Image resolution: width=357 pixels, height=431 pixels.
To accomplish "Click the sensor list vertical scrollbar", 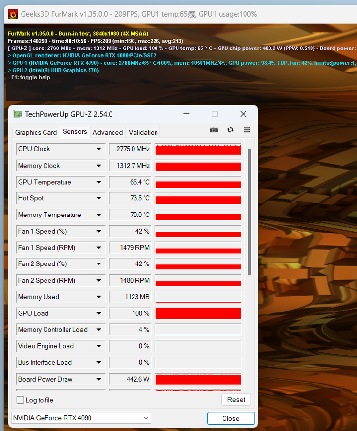I will [250, 211].
